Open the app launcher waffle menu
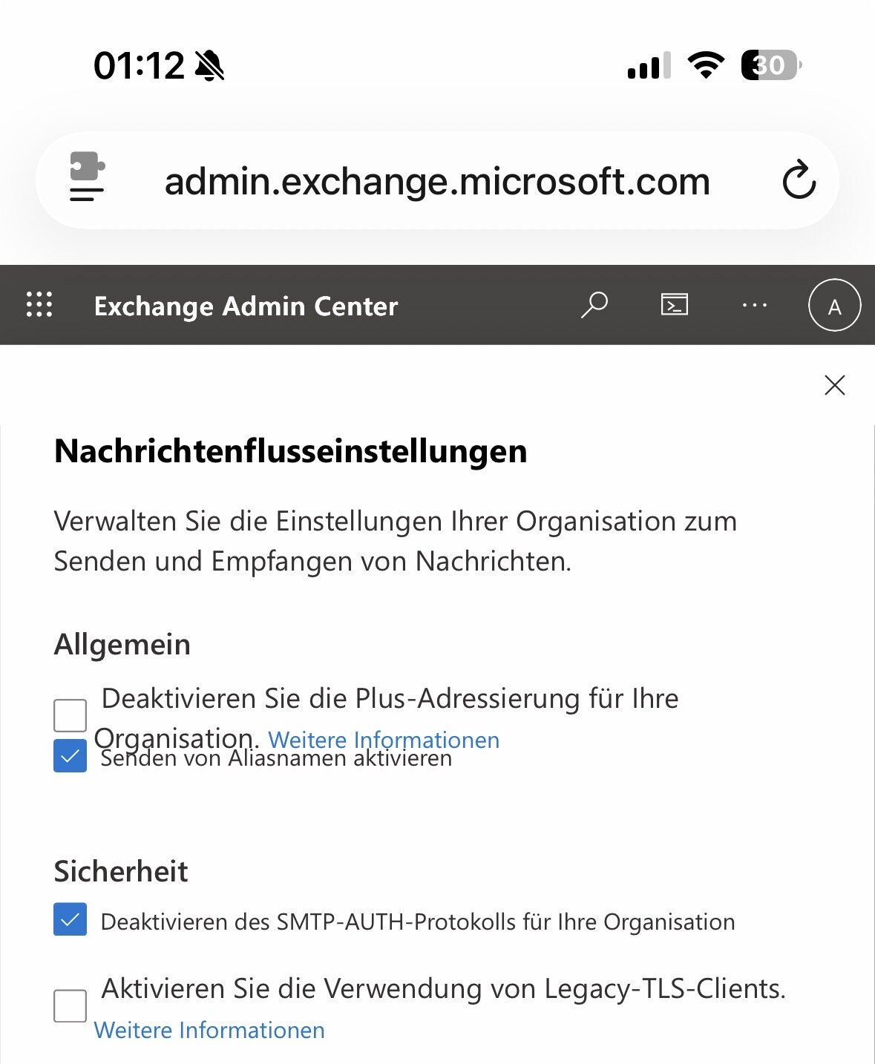Screen dimensions: 875x1064 tap(39, 305)
